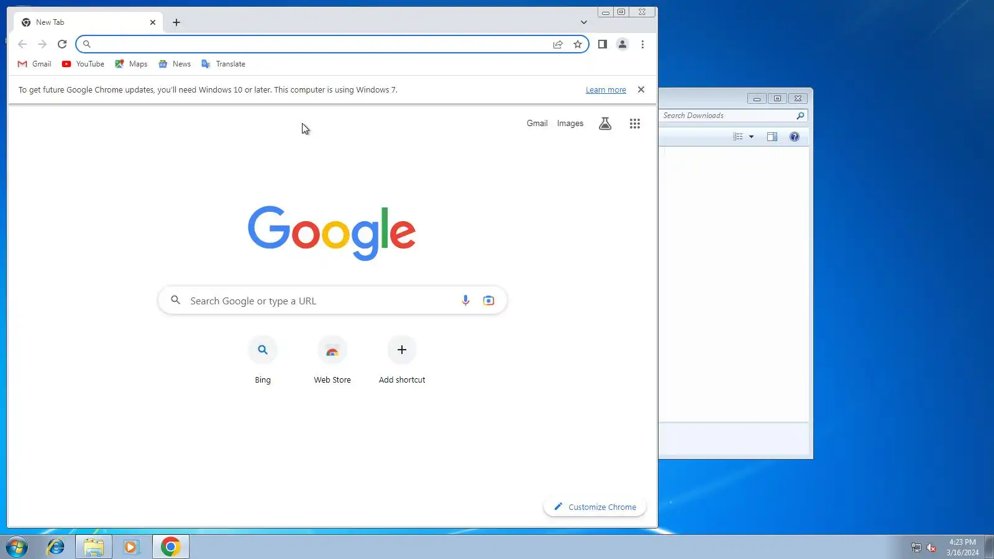
Task: Toggle the preview pane in Explorer
Action: tap(772, 137)
